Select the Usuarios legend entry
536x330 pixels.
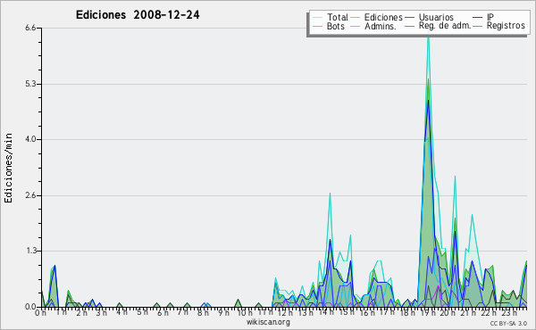coord(436,17)
